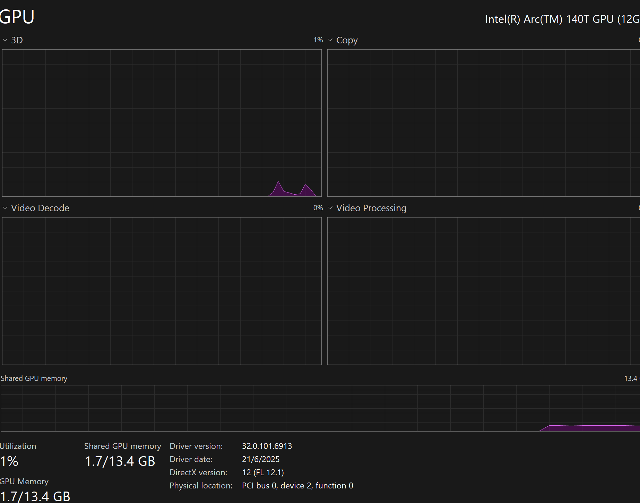
Task: Click the Video Decode usage graph
Action: [162, 291]
